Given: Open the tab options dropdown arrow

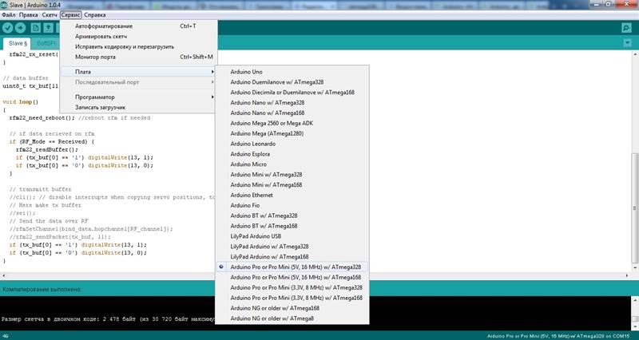Looking at the screenshot, I should [x=627, y=43].
